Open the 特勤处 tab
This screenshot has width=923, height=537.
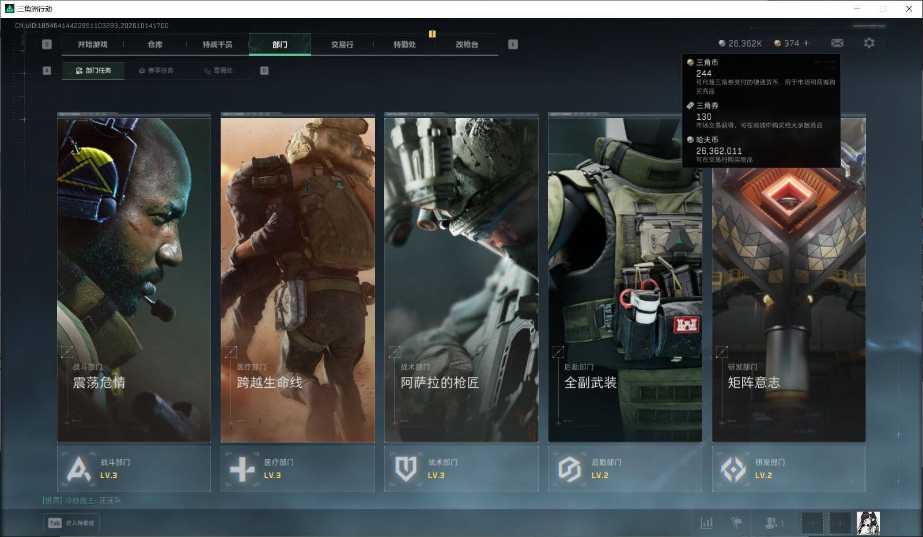pos(404,44)
